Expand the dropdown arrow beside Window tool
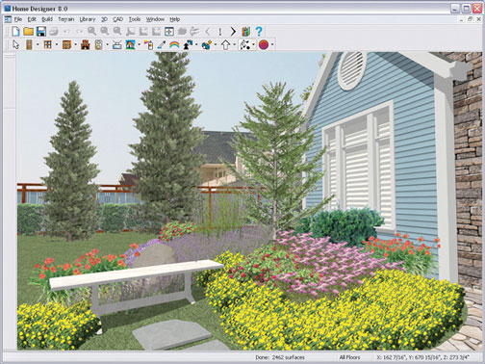Image resolution: width=485 pixels, height=364 pixels. pos(57,44)
